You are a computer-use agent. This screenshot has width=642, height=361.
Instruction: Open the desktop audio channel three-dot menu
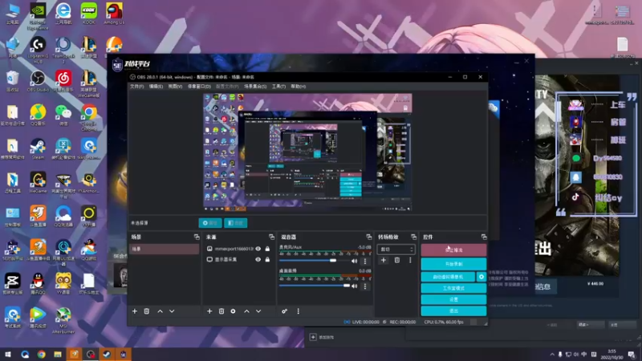tap(365, 286)
